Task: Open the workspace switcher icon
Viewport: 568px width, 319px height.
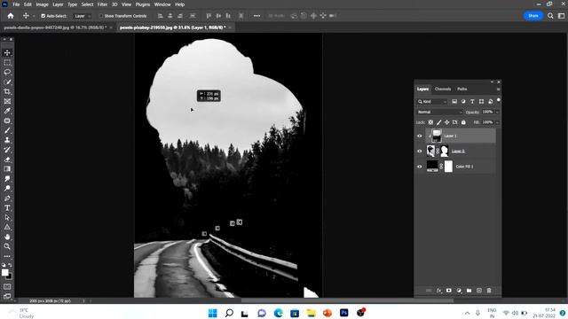Action: 561,16
